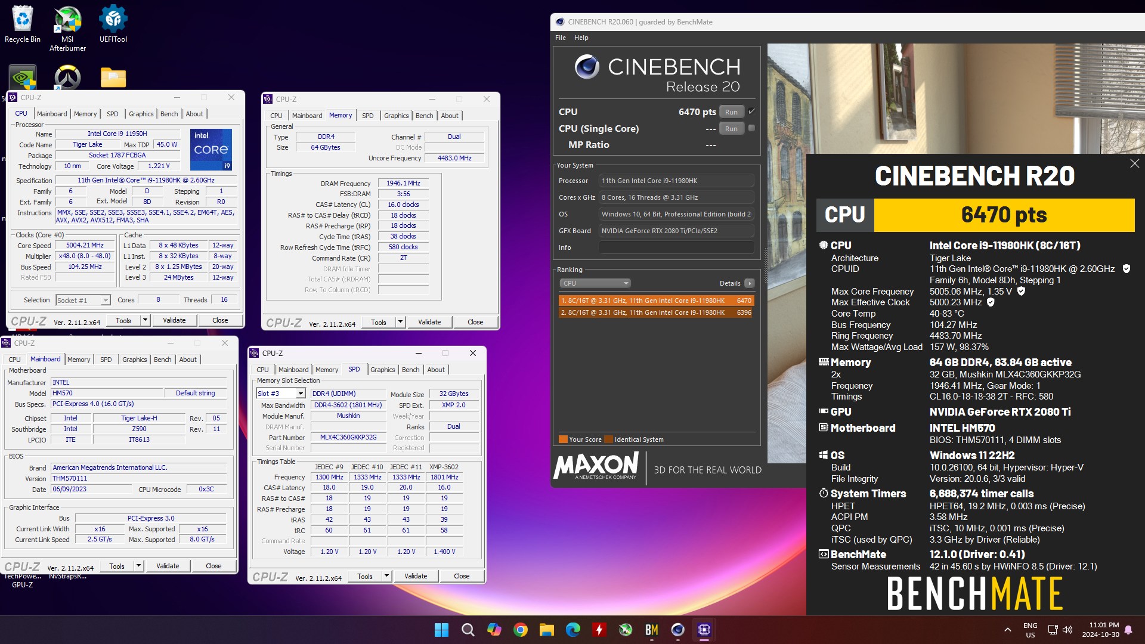Click the shield icon beside Max Effective Clock
Image resolution: width=1145 pixels, height=644 pixels.
pos(991,302)
